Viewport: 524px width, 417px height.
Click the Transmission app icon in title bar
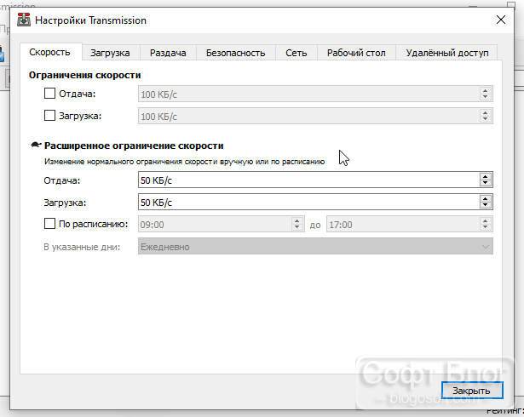[24, 20]
